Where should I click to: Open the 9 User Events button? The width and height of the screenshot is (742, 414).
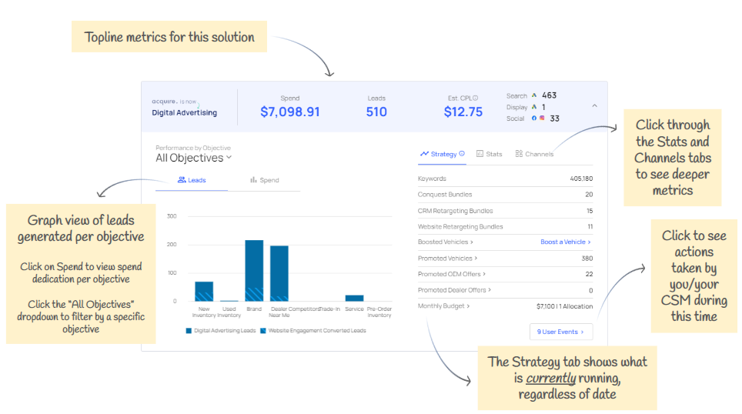[561, 332]
